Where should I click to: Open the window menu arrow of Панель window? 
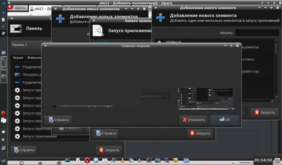click(x=12, y=18)
